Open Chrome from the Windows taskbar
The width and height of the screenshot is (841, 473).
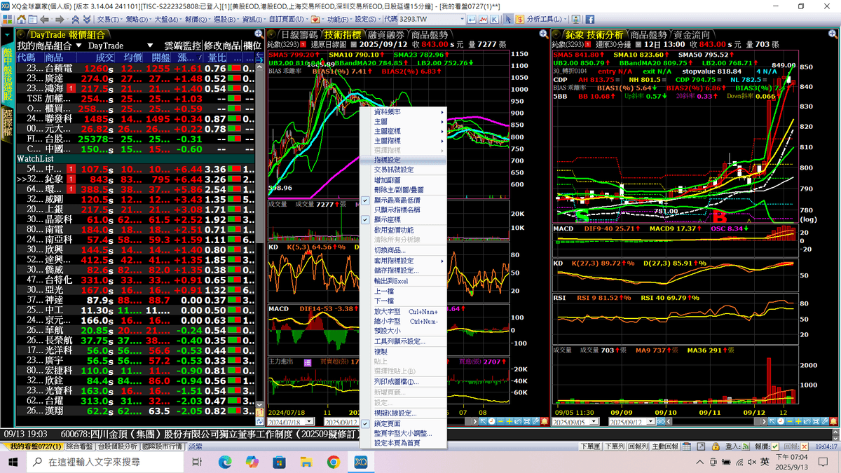point(333,462)
